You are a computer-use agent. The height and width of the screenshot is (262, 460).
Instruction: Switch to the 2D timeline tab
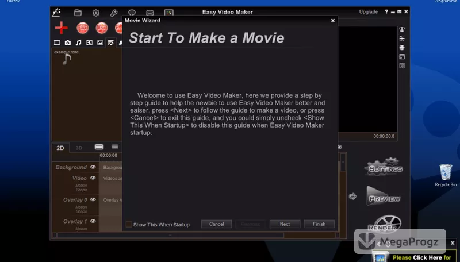click(60, 148)
